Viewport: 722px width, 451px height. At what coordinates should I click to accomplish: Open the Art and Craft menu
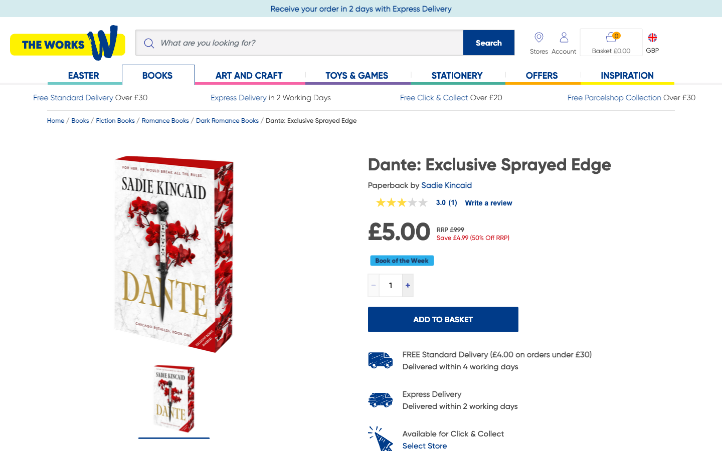click(x=249, y=76)
